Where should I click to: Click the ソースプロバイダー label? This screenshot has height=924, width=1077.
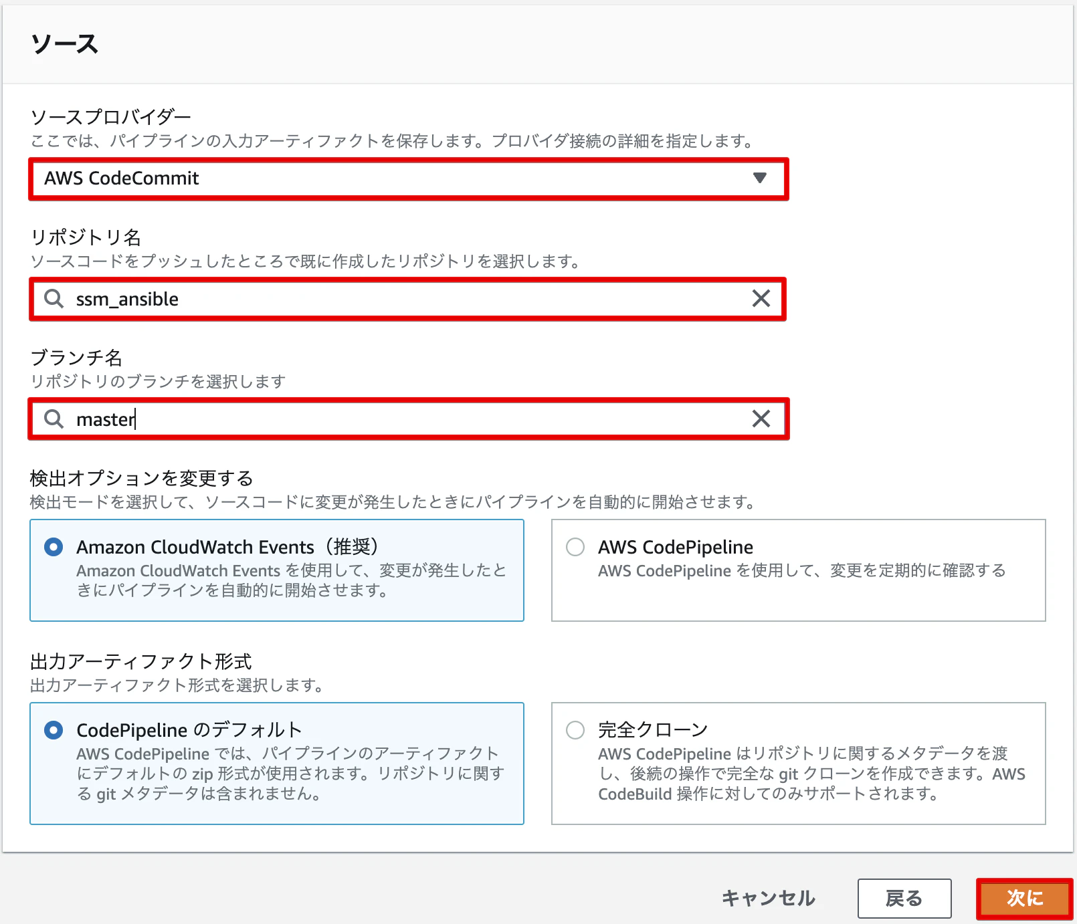click(x=111, y=117)
